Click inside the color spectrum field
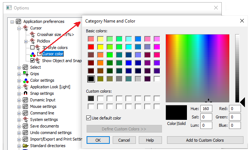 pos(197,68)
